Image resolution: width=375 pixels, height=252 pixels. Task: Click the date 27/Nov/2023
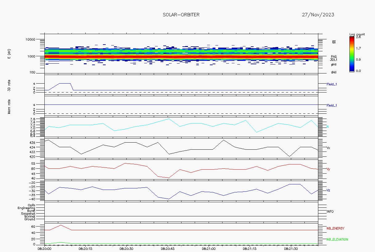(x=318, y=15)
